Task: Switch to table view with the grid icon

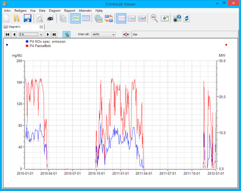Action: [x=86, y=18]
